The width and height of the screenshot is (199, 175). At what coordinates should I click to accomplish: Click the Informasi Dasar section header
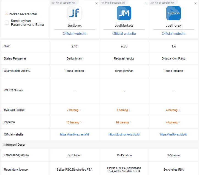pyautogui.click(x=15, y=145)
